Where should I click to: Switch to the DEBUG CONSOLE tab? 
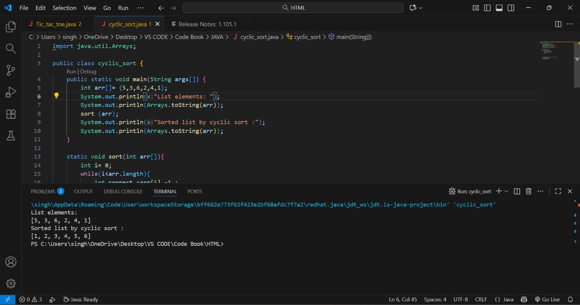pyautogui.click(x=123, y=191)
